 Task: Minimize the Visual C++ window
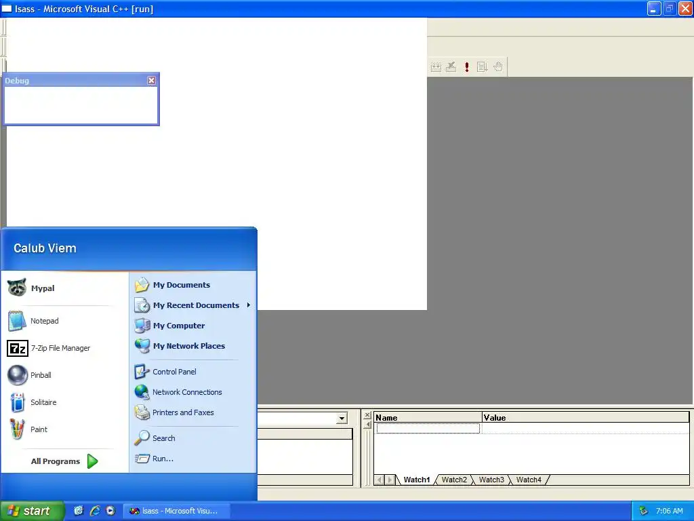654,8
